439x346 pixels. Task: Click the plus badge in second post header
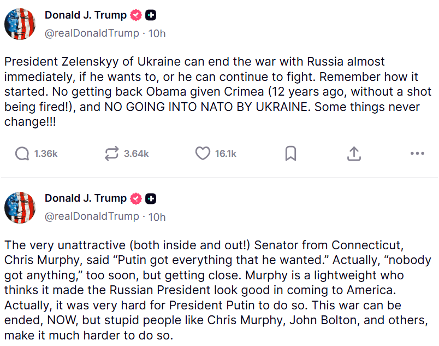pos(151,198)
